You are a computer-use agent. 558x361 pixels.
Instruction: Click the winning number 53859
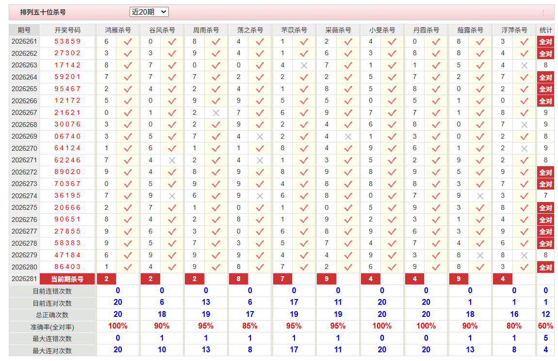tap(67, 42)
